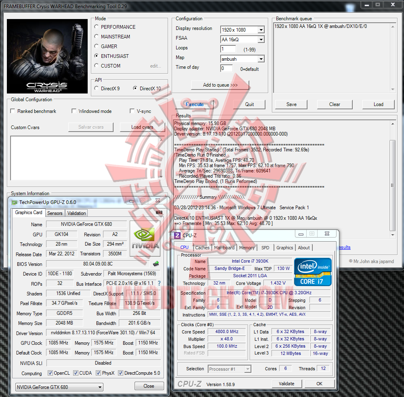
Task: Click the NVIDIA logo in GPU-Z
Action: tap(145, 238)
